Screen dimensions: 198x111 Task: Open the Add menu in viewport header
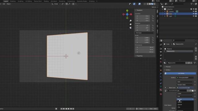coord(4,4)
